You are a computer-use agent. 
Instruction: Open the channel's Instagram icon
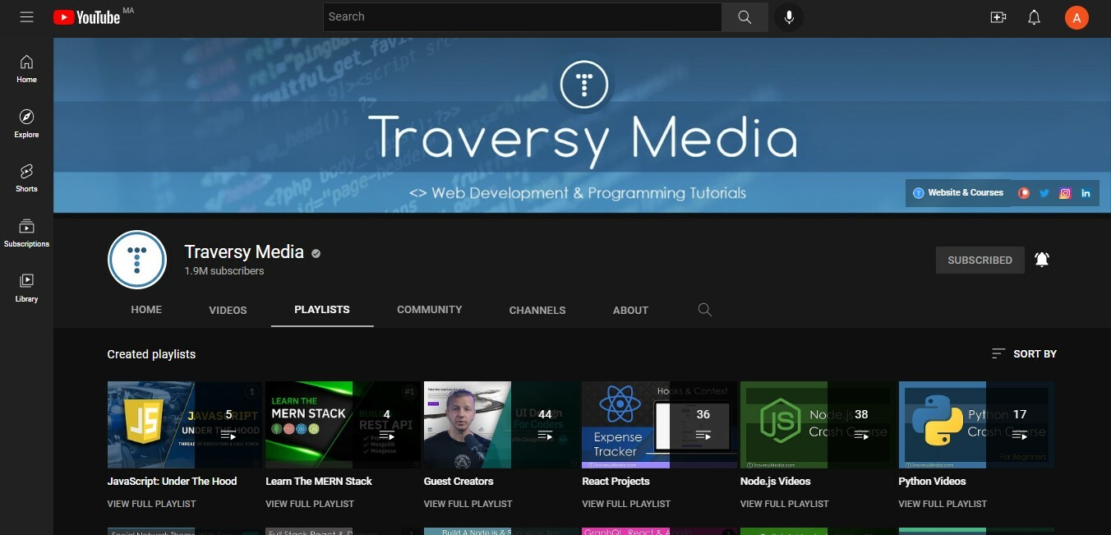1065,192
